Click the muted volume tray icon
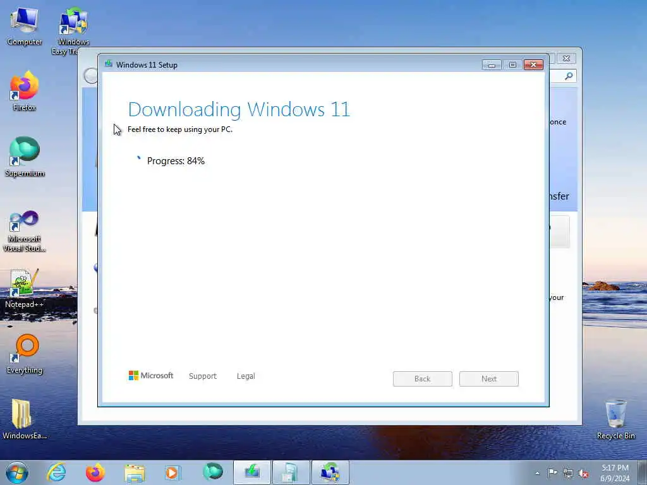This screenshot has width=647, height=485. click(x=583, y=473)
